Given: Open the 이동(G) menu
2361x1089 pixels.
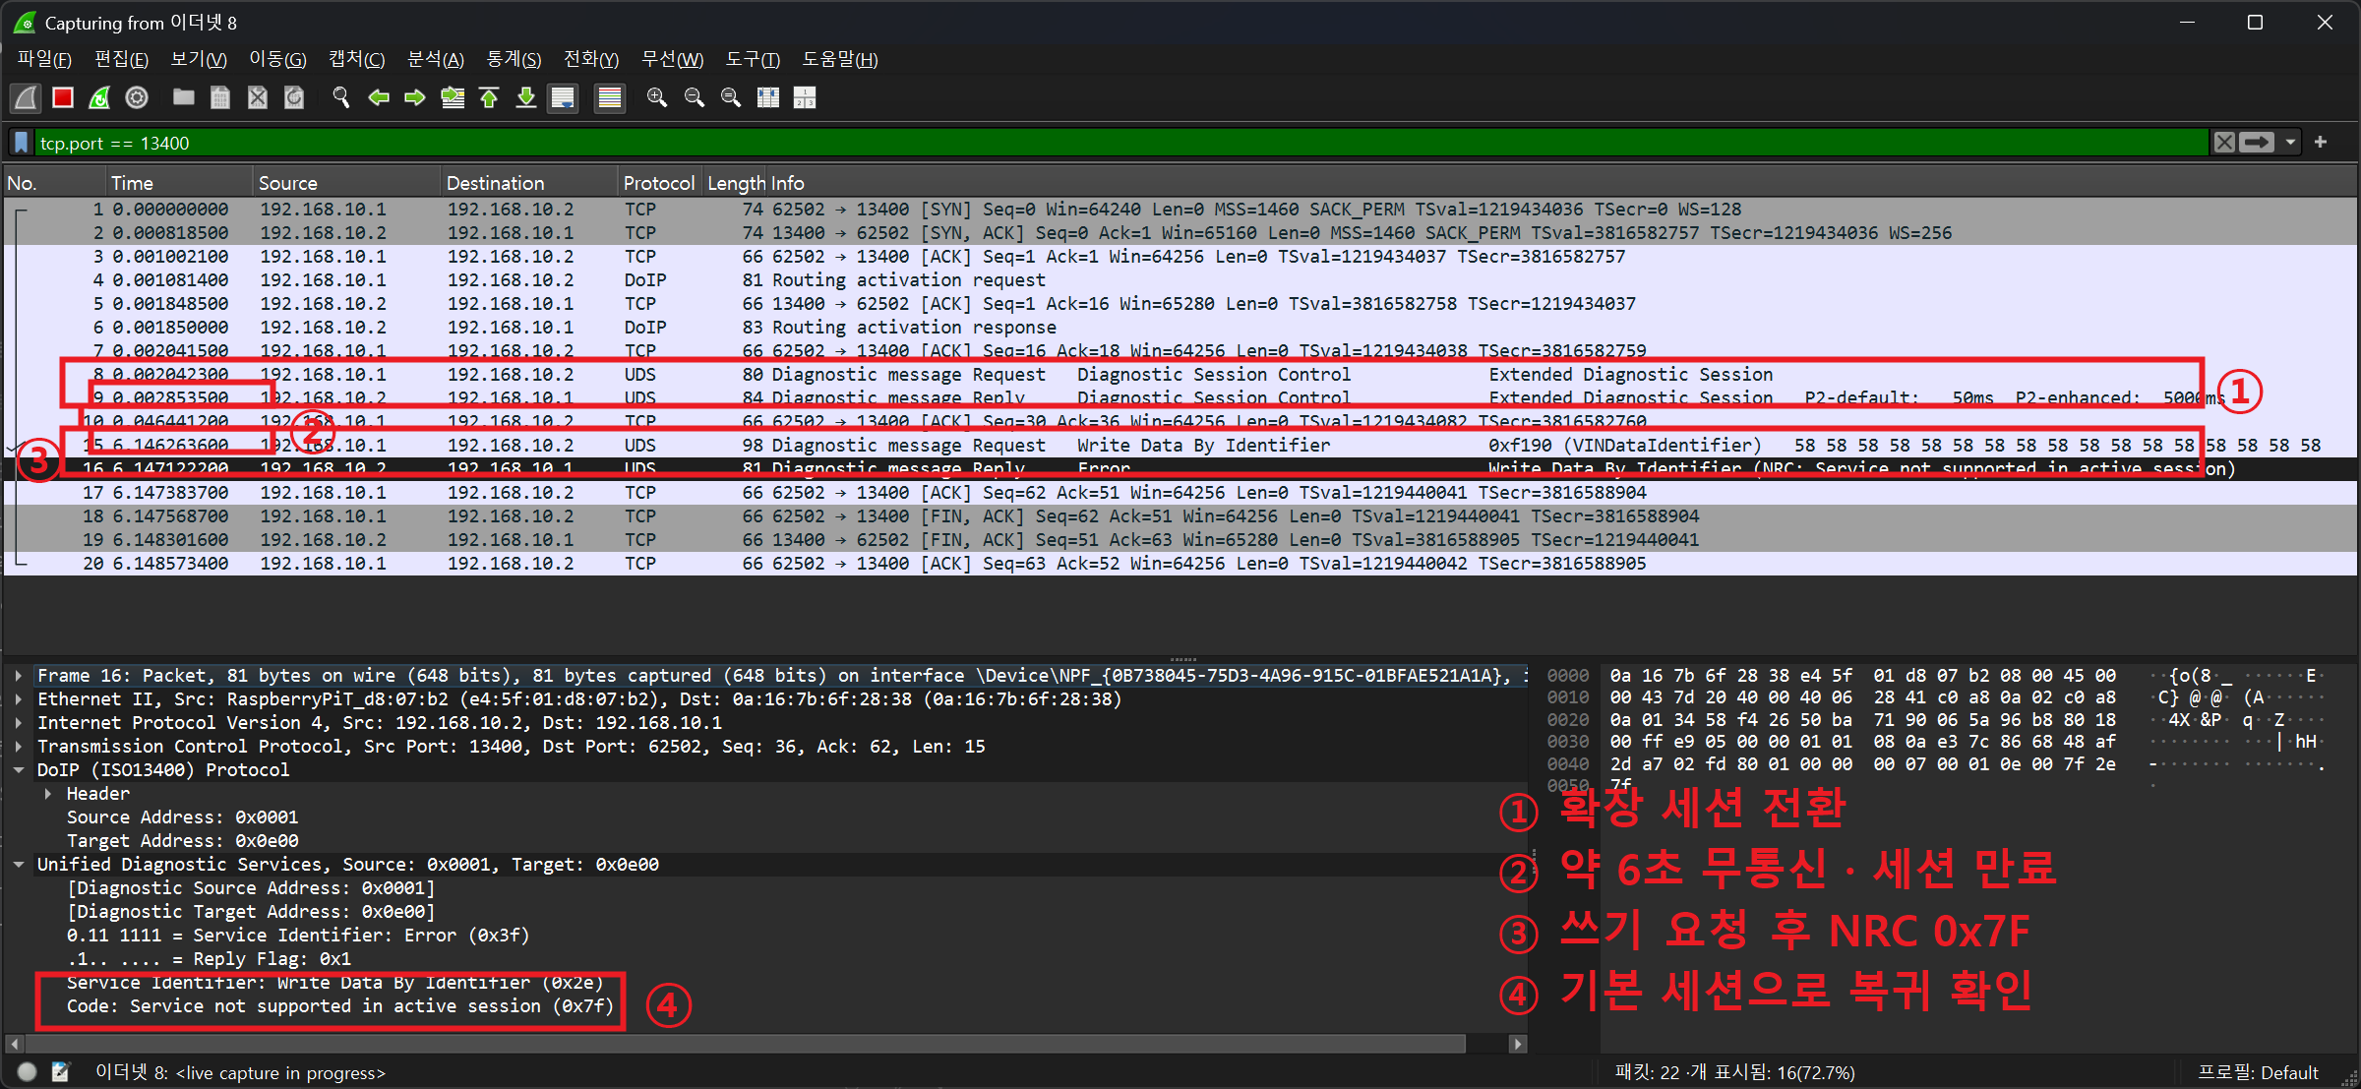Looking at the screenshot, I should click(x=277, y=59).
